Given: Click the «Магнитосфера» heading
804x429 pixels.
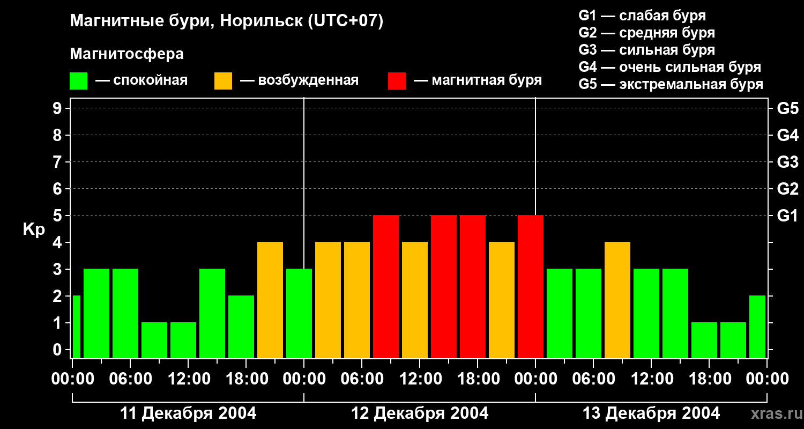Looking at the screenshot, I should [x=126, y=54].
